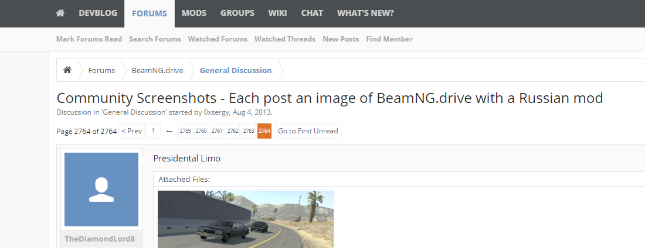This screenshot has height=248, width=645.
Task: Click Go to First Unread button
Action: pyautogui.click(x=308, y=131)
